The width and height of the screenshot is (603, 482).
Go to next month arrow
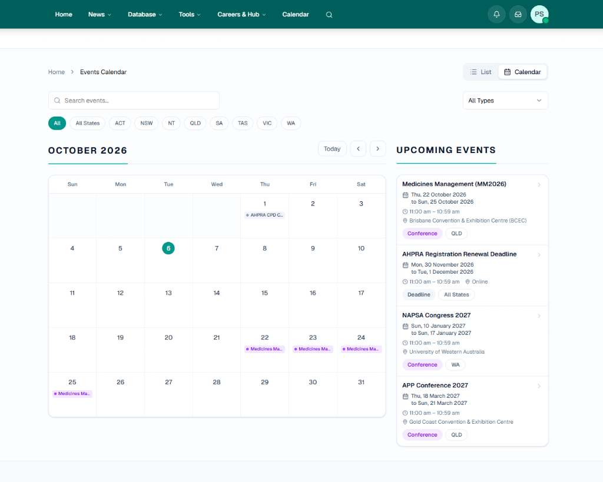(377, 149)
